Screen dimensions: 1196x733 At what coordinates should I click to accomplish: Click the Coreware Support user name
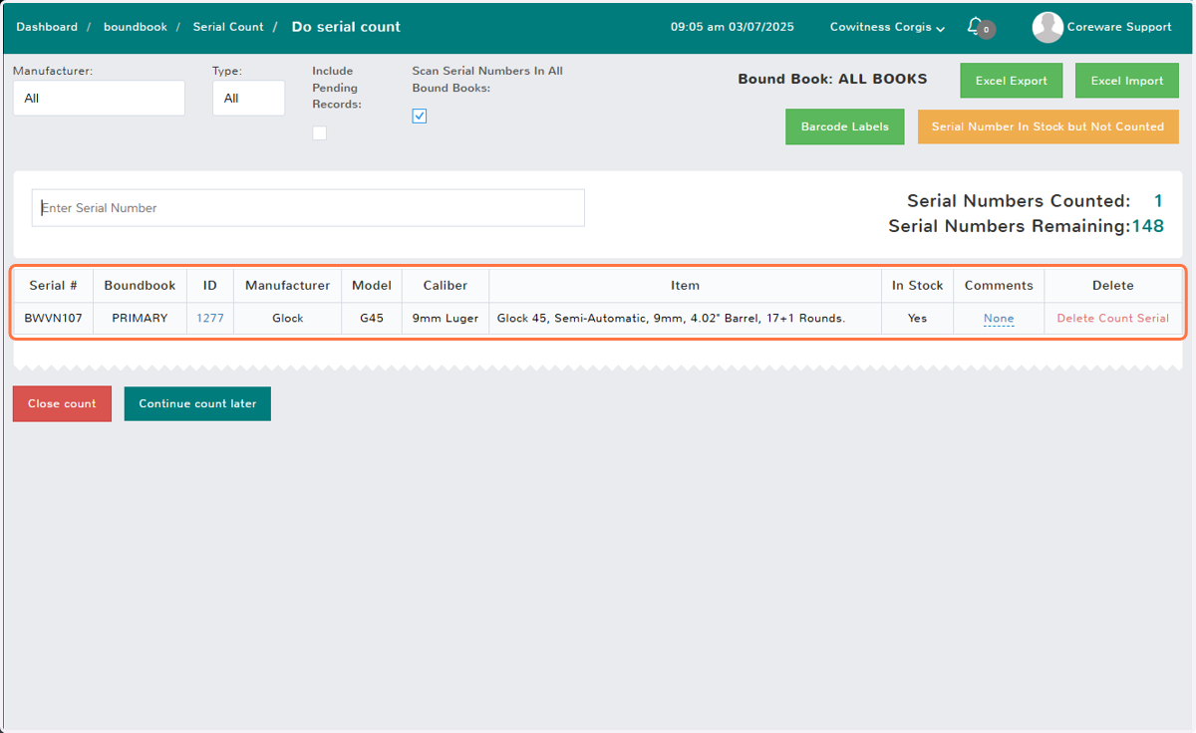(x=1119, y=27)
